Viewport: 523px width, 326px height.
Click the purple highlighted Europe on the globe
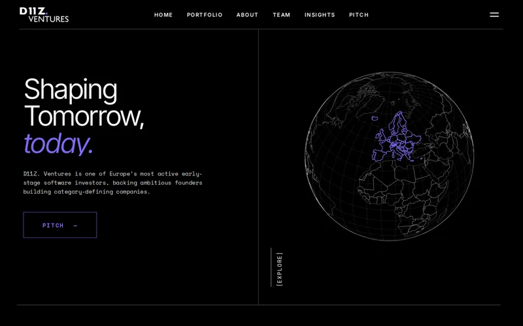click(396, 137)
